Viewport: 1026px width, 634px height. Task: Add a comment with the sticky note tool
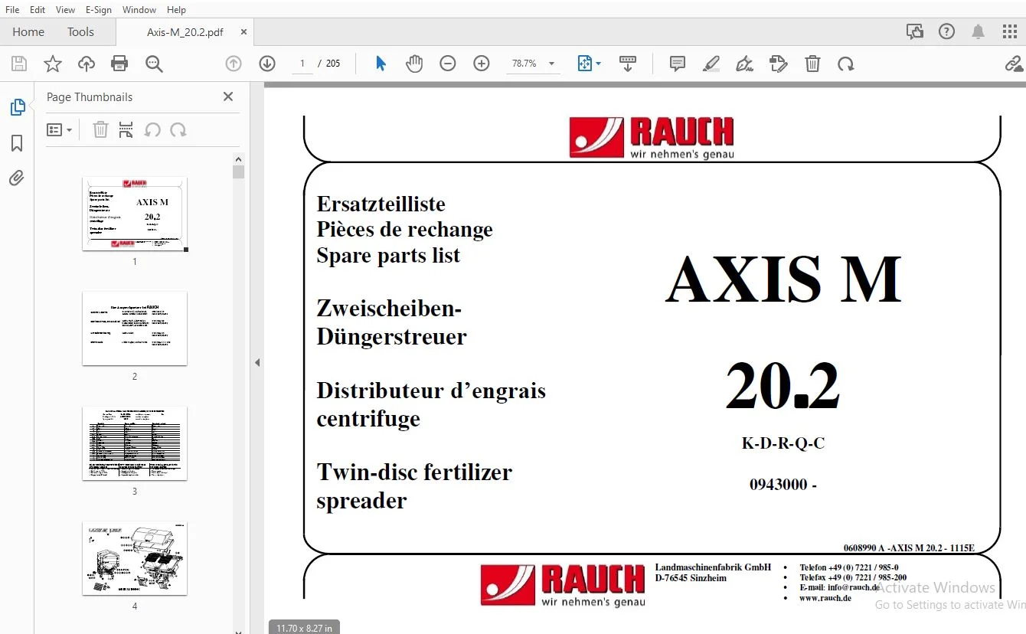(678, 64)
